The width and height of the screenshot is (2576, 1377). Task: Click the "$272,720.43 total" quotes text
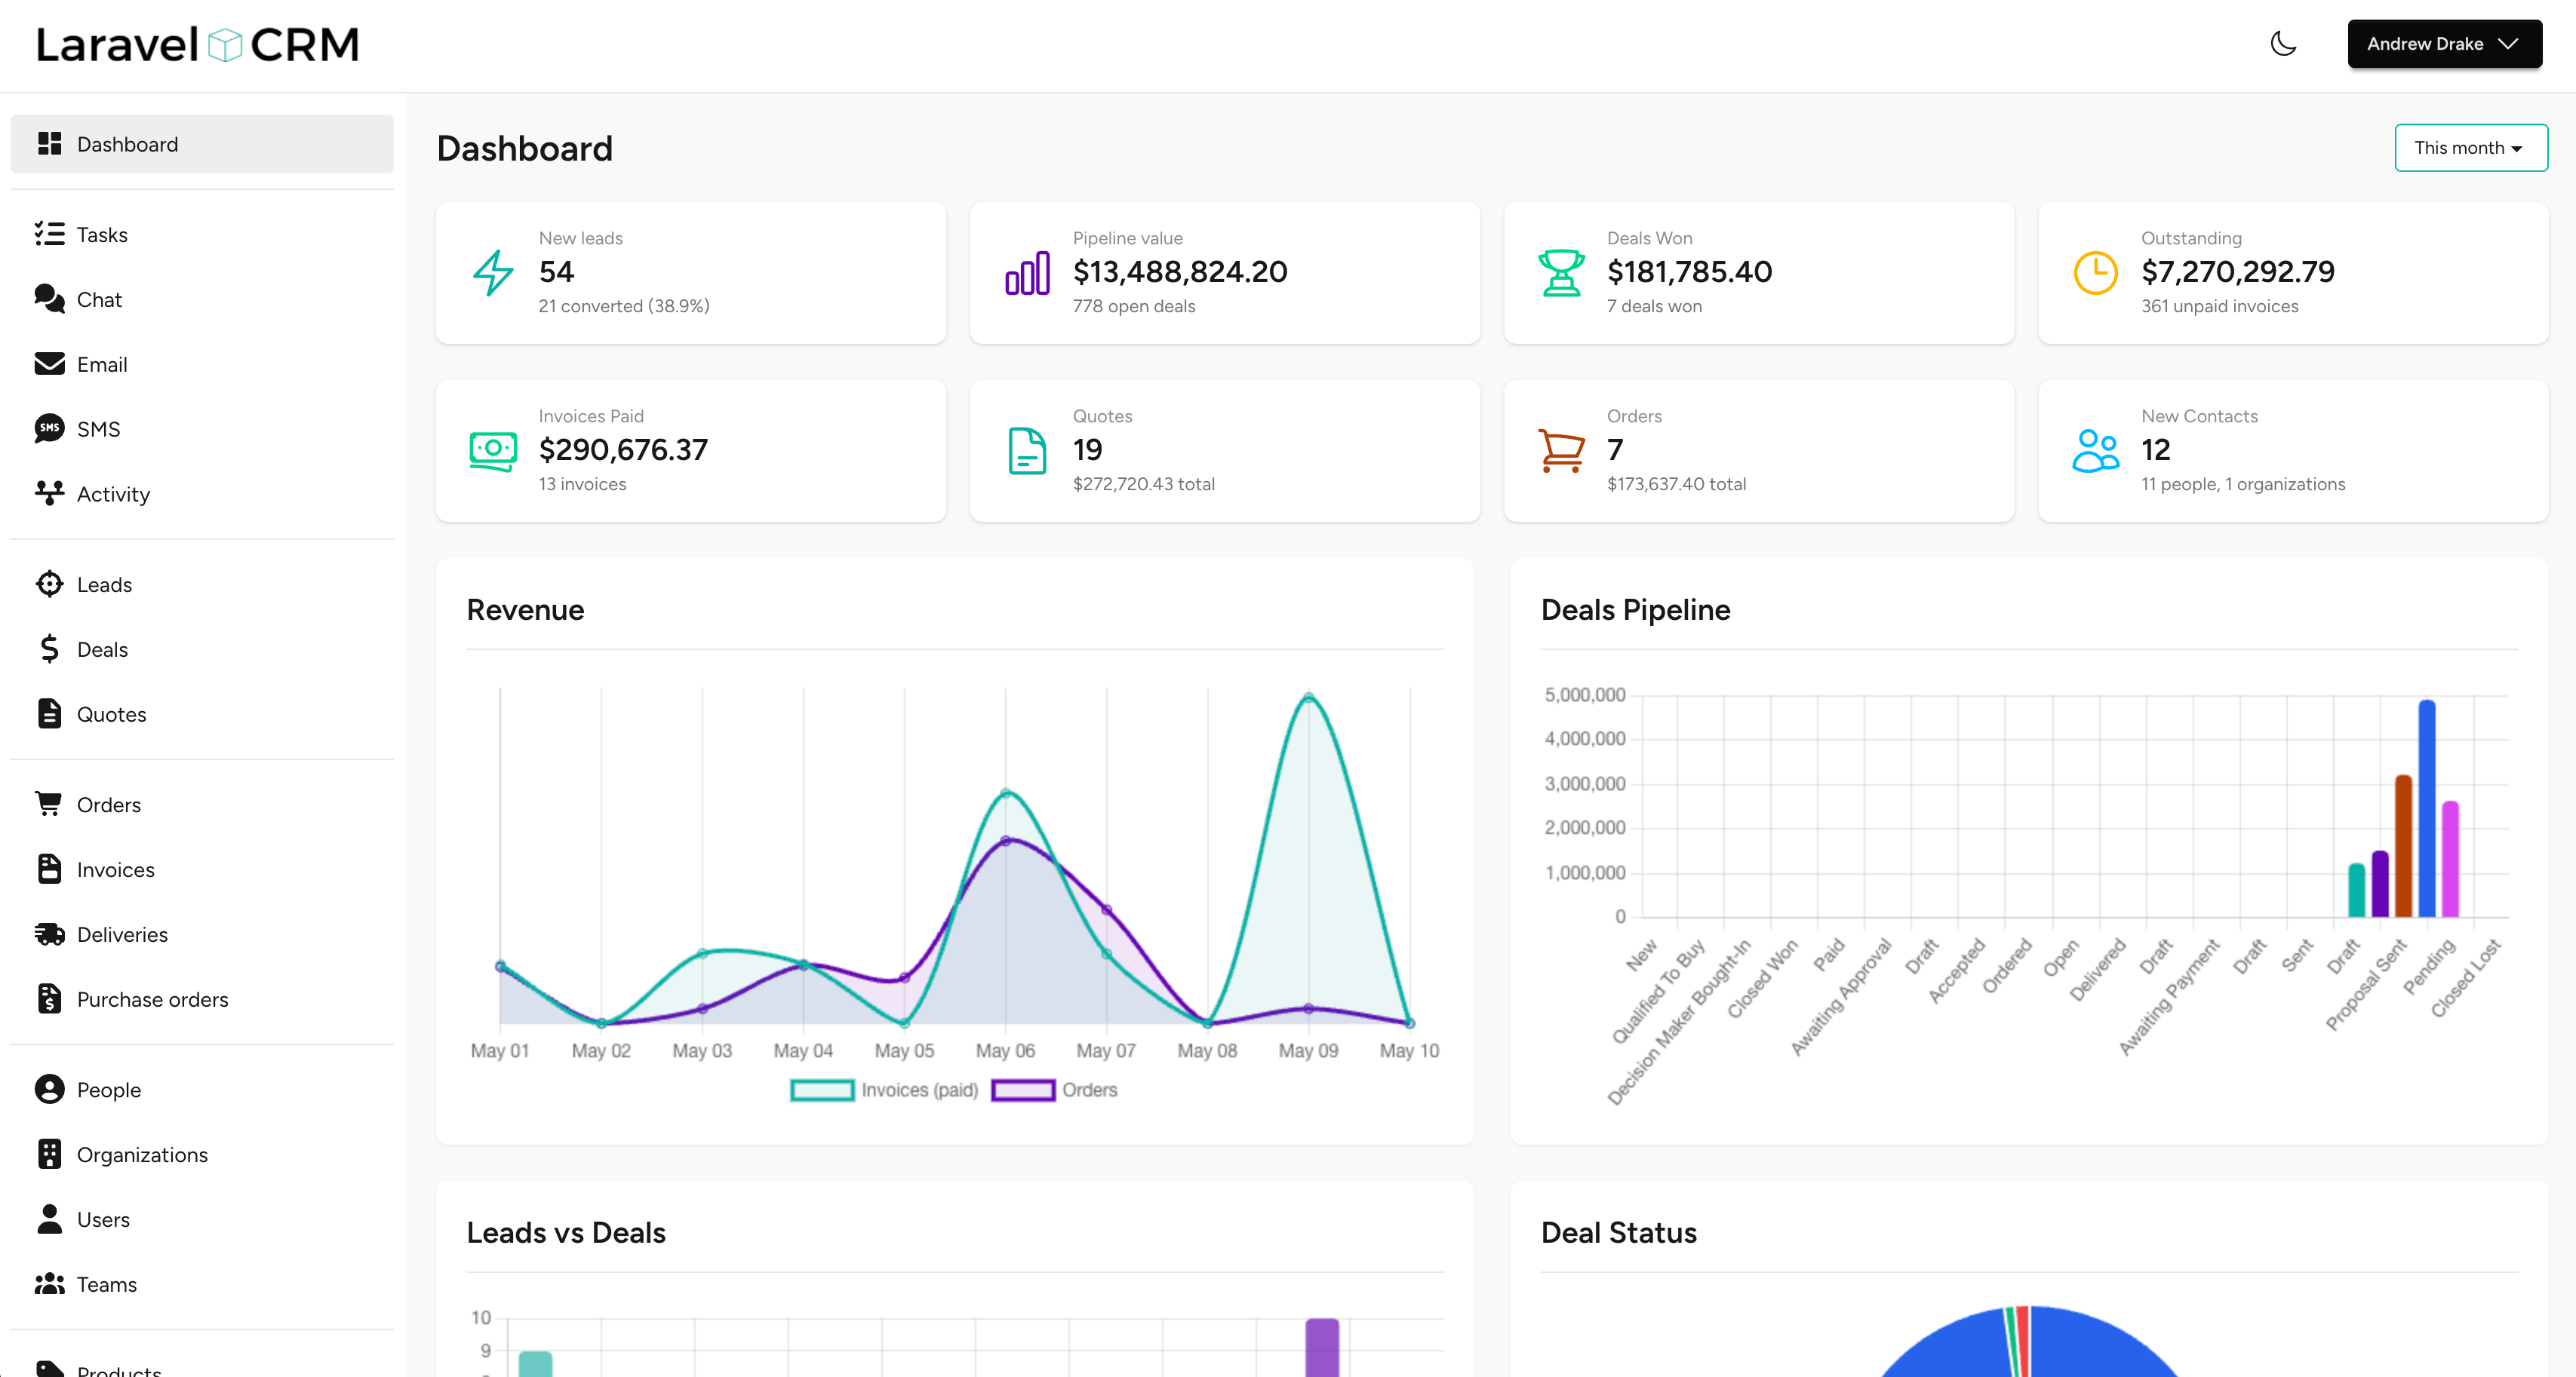point(1143,483)
